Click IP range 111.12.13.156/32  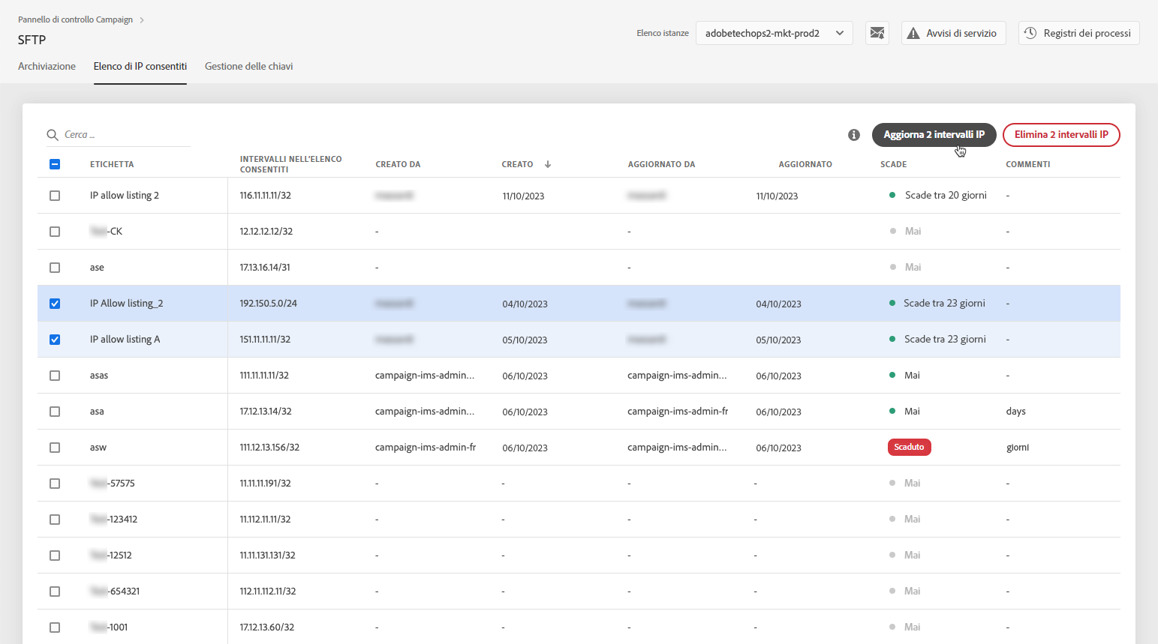pyautogui.click(x=269, y=448)
